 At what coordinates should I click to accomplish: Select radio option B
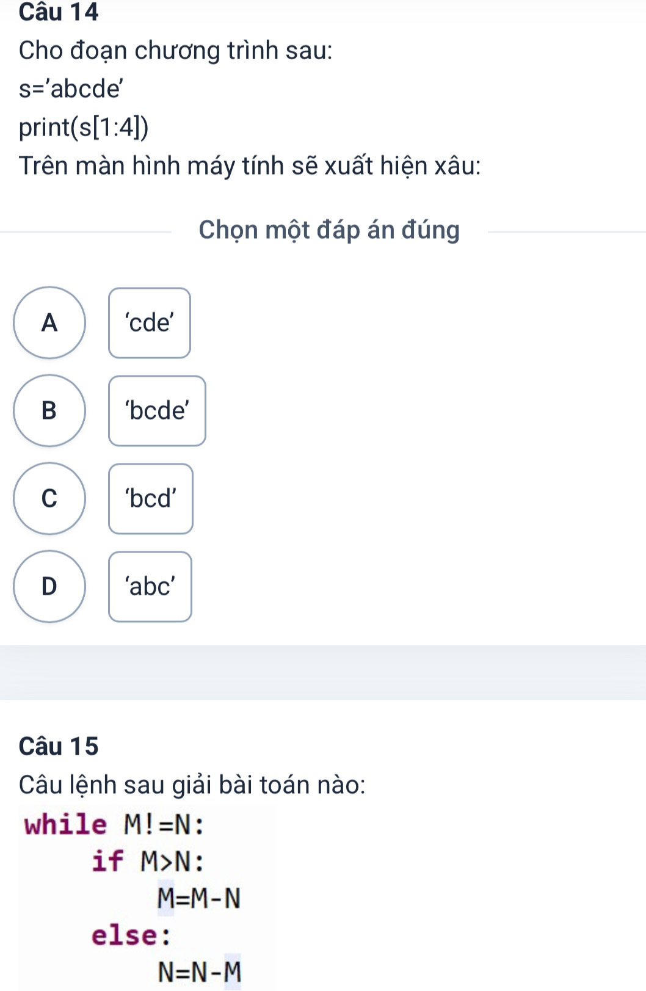pyautogui.click(x=49, y=410)
